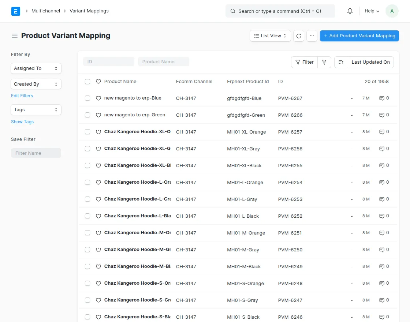Image resolution: width=410 pixels, height=322 pixels.
Task: Open the Tags filter dropdown
Action: (36, 110)
